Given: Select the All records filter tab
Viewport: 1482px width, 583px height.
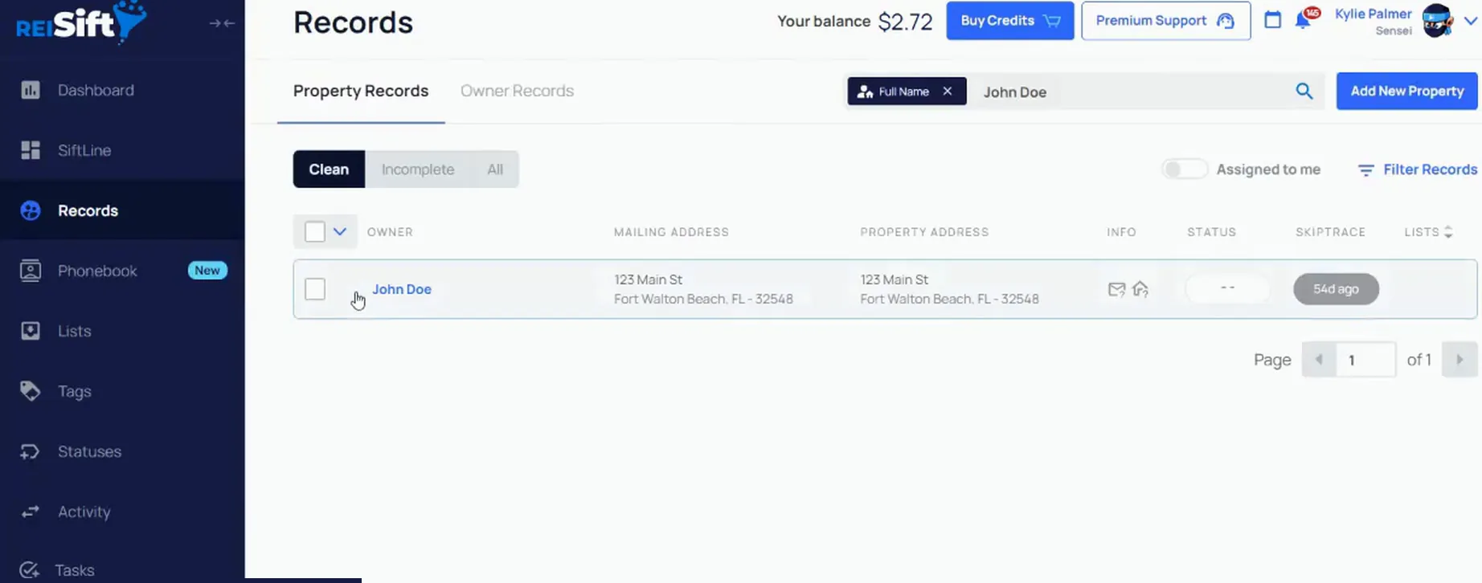Looking at the screenshot, I should (495, 169).
